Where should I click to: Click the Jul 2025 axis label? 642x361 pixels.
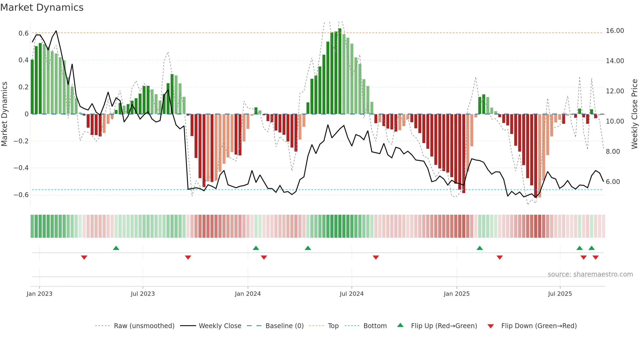(x=560, y=294)
